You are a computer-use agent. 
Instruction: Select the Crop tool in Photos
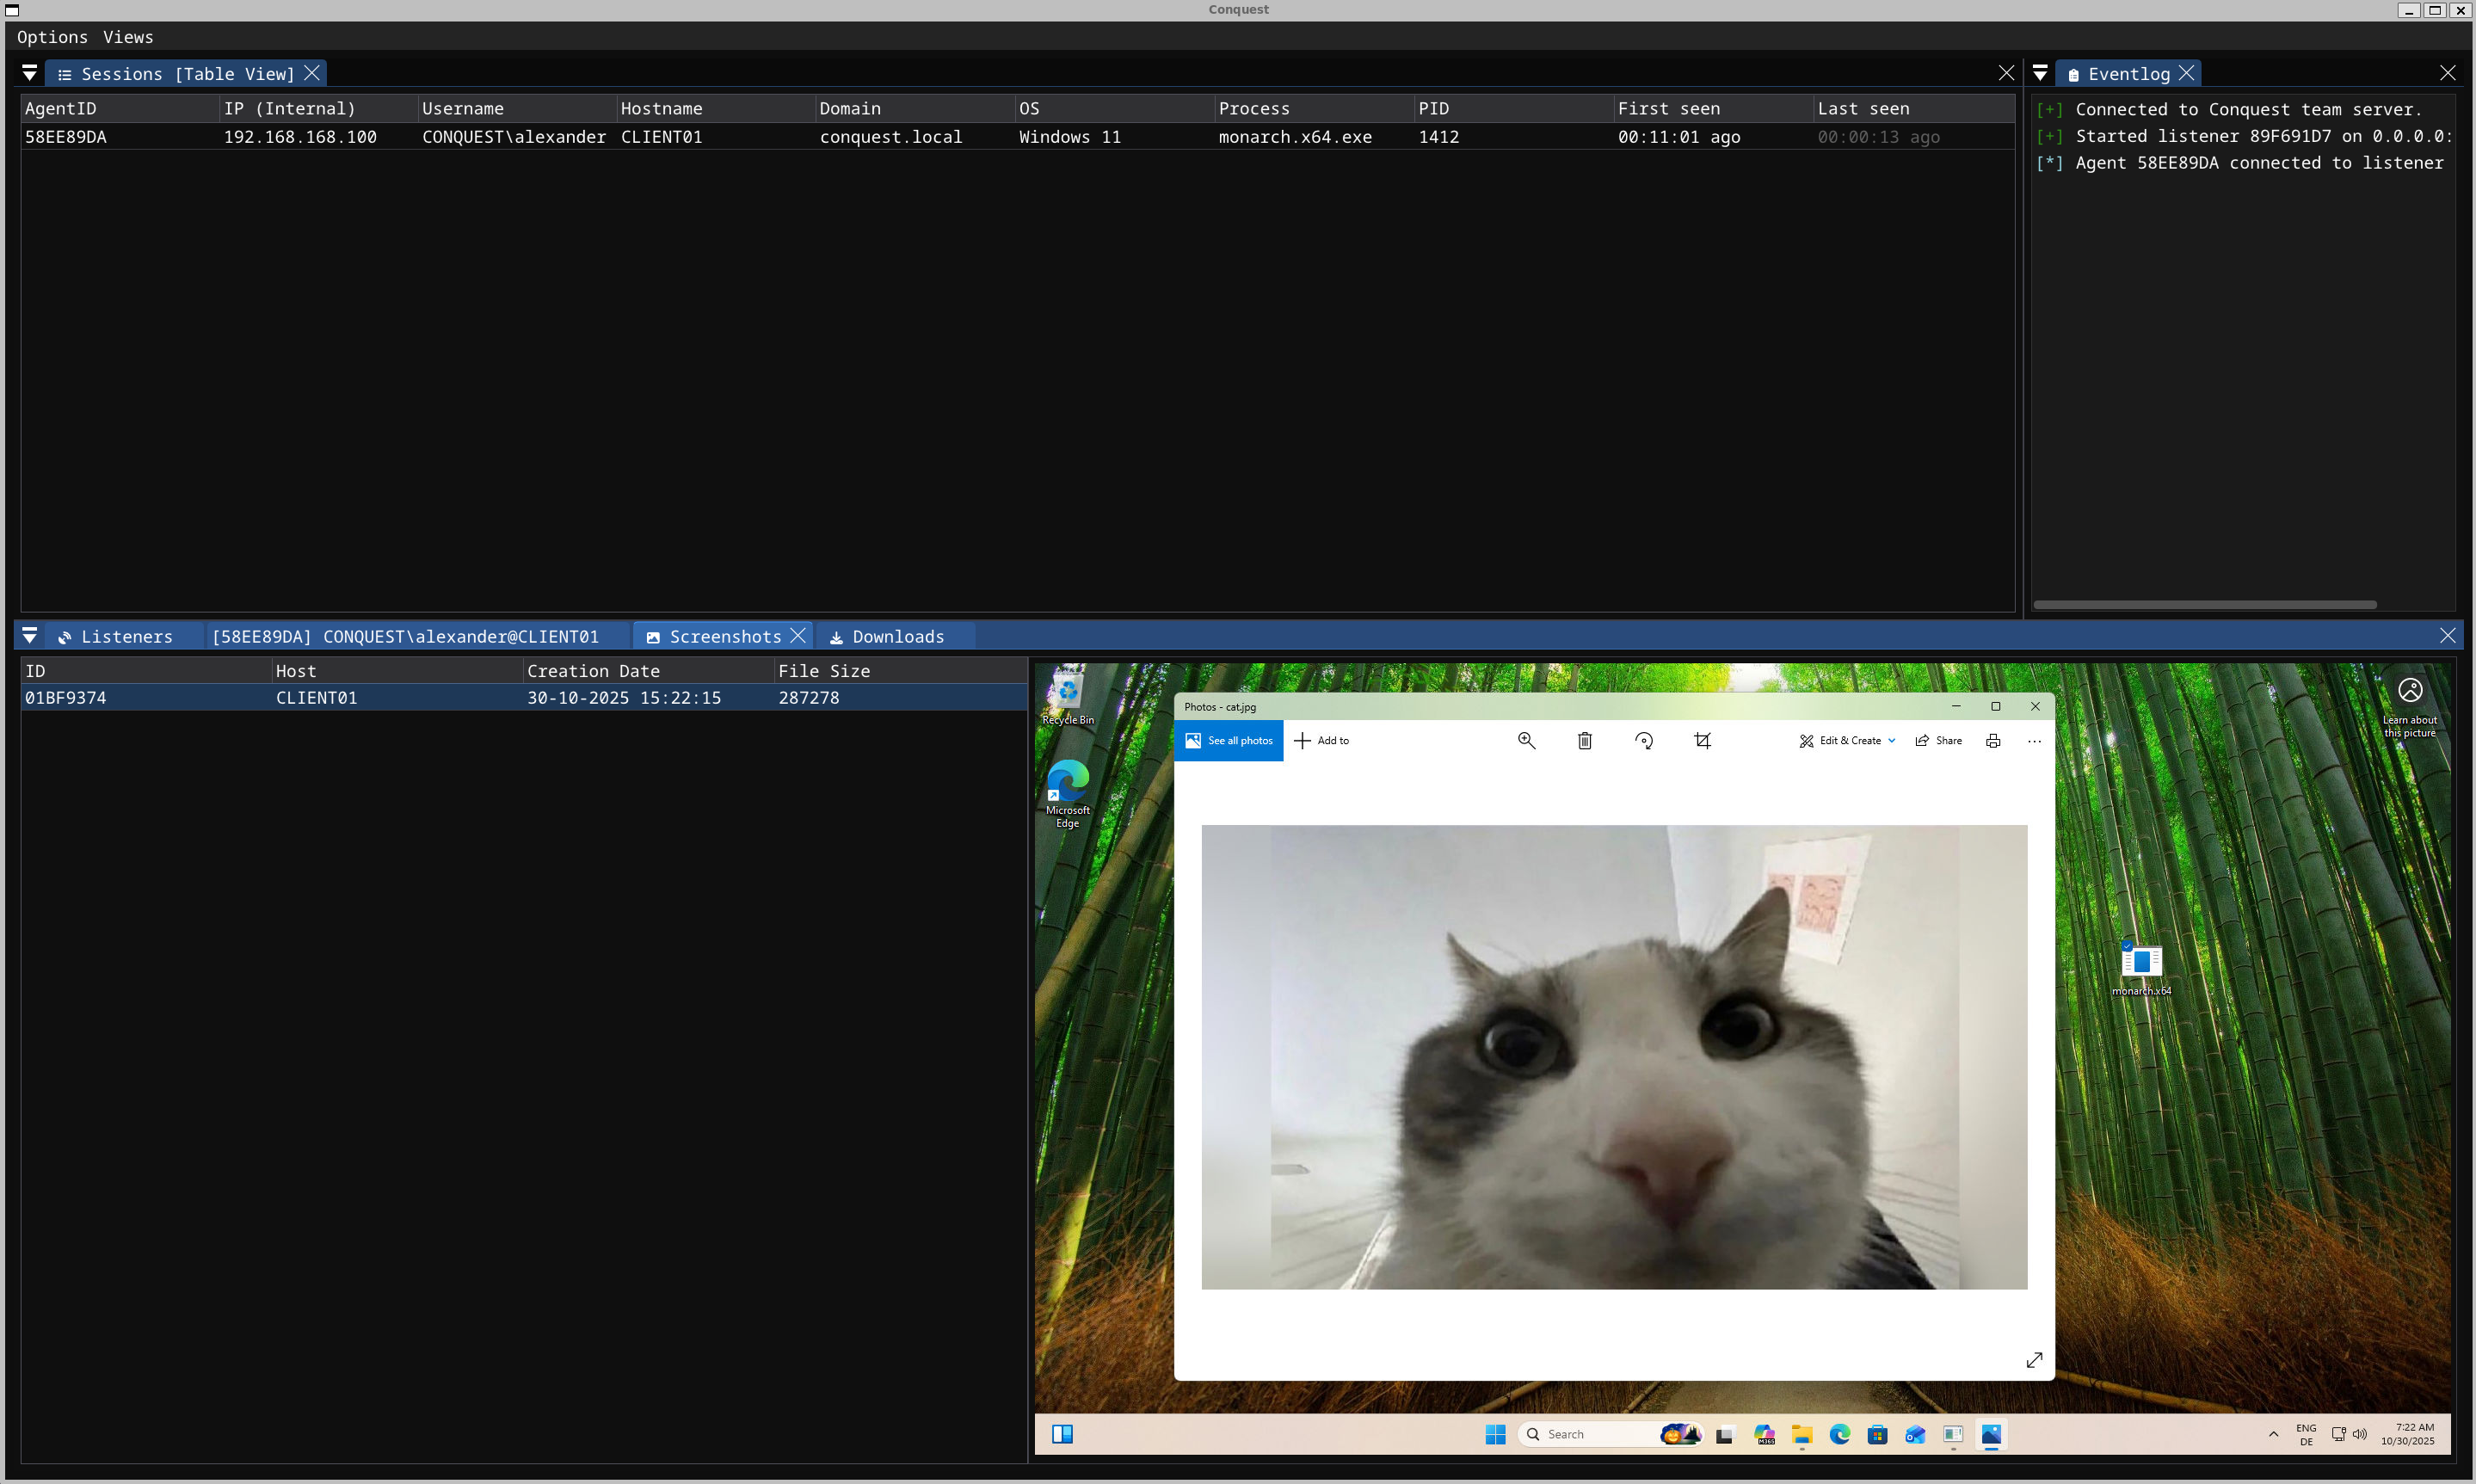pos(1703,740)
